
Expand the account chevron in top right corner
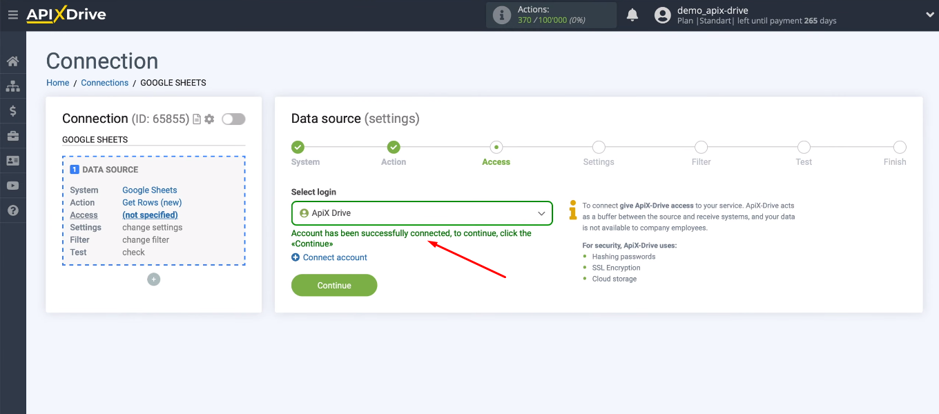pos(929,14)
